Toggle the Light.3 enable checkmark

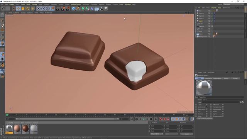[212, 14]
